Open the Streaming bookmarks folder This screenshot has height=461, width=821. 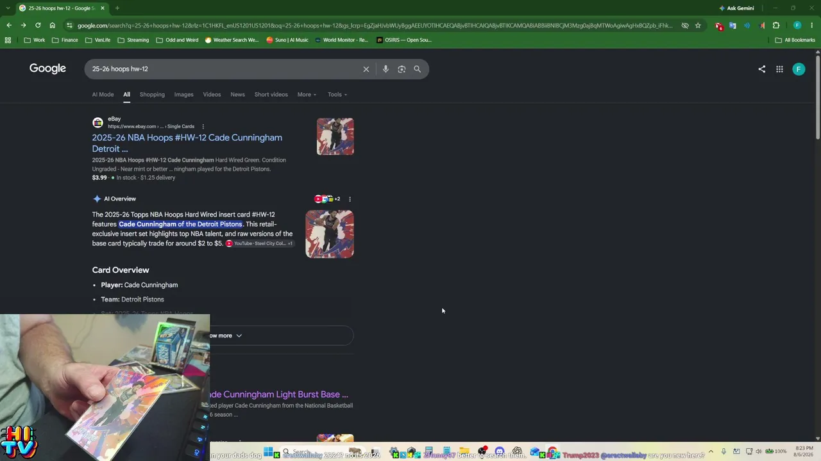(x=132, y=40)
